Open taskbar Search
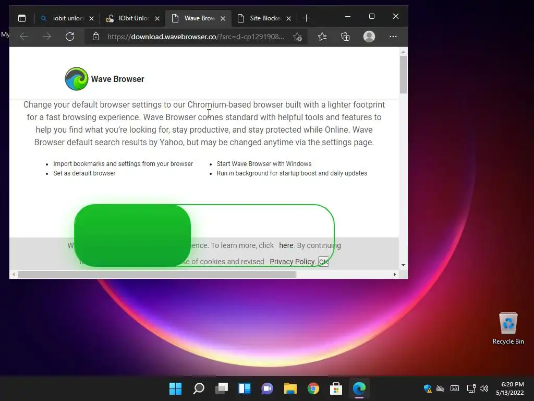This screenshot has height=401, width=534. (x=199, y=388)
